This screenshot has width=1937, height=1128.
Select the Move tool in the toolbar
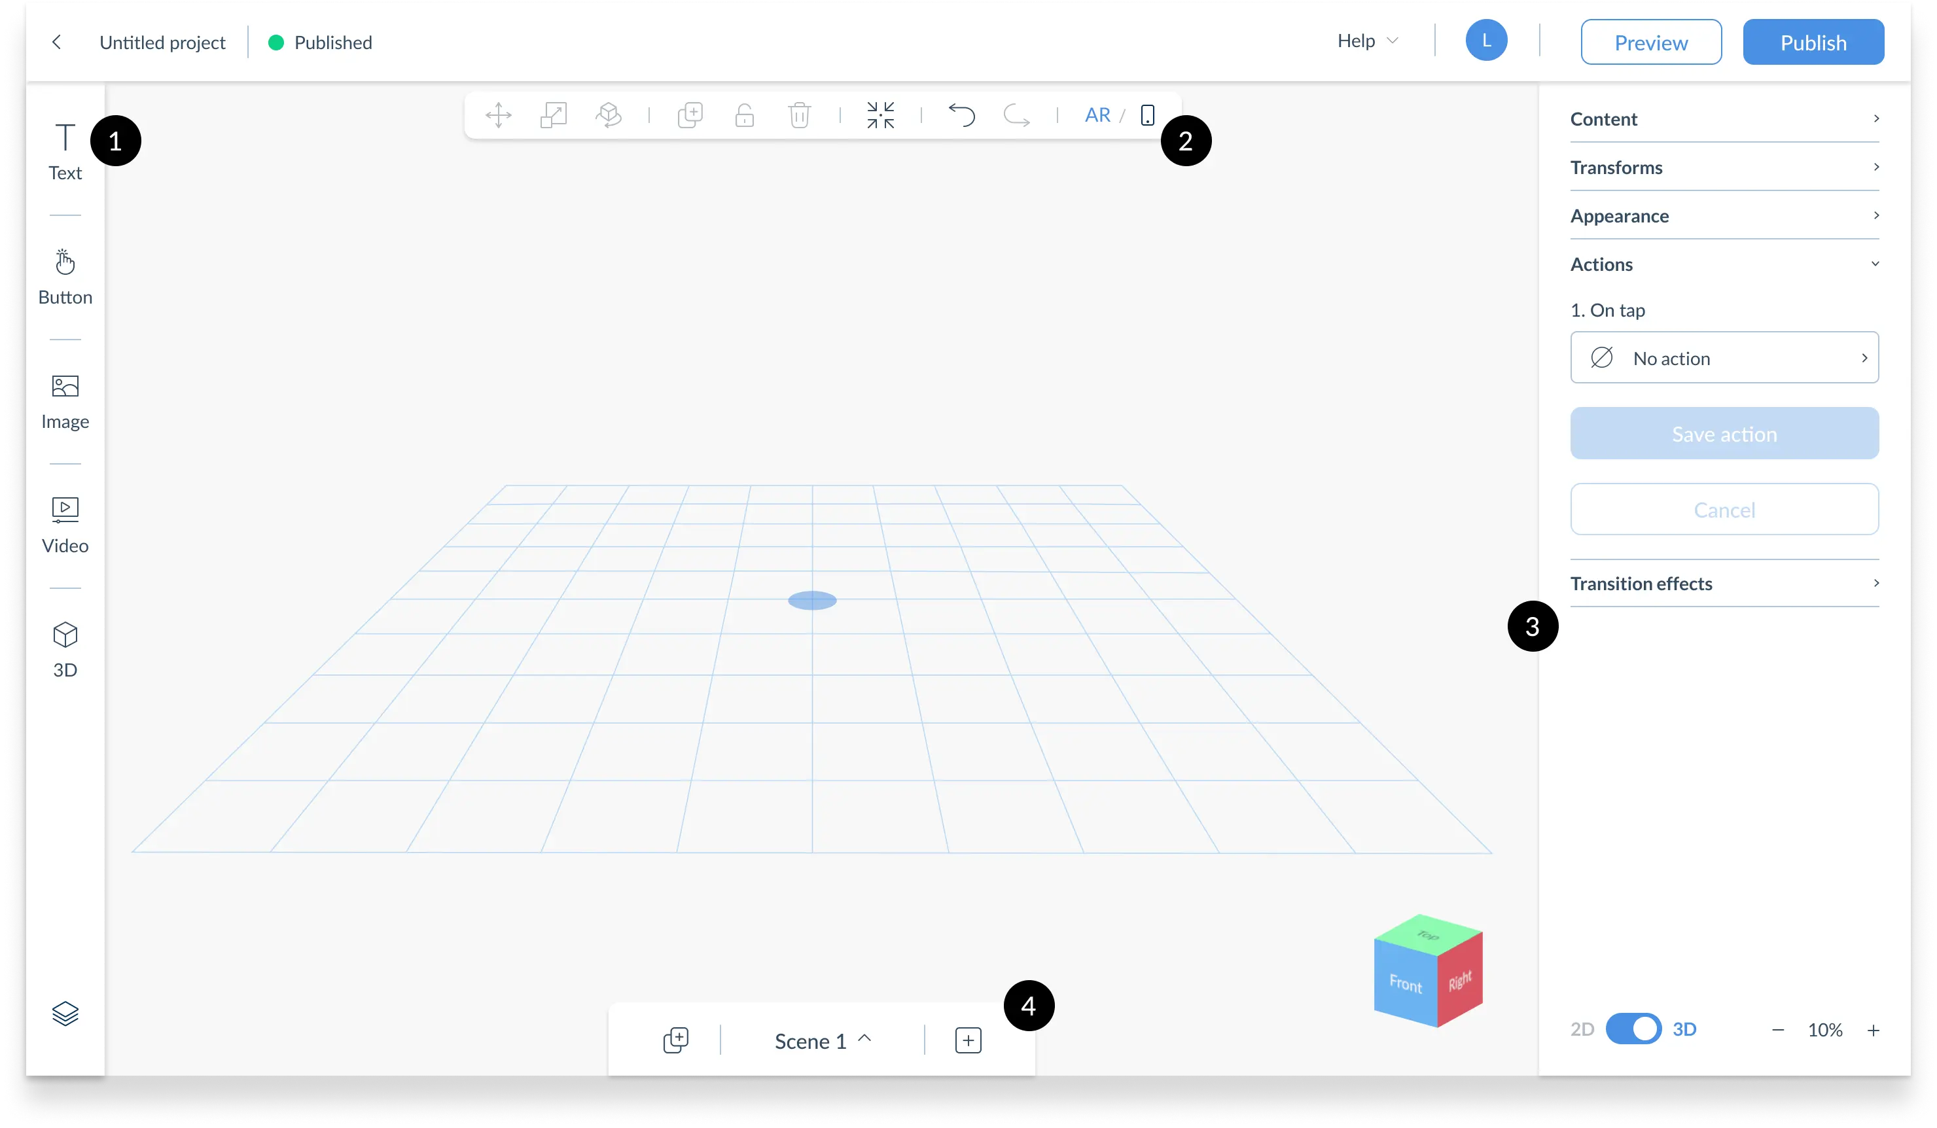(x=498, y=115)
